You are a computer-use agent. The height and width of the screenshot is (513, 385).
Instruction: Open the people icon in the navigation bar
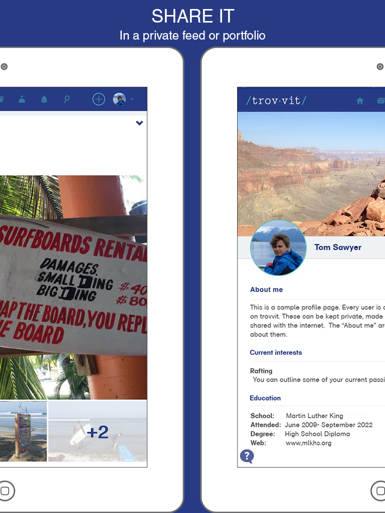(22, 99)
